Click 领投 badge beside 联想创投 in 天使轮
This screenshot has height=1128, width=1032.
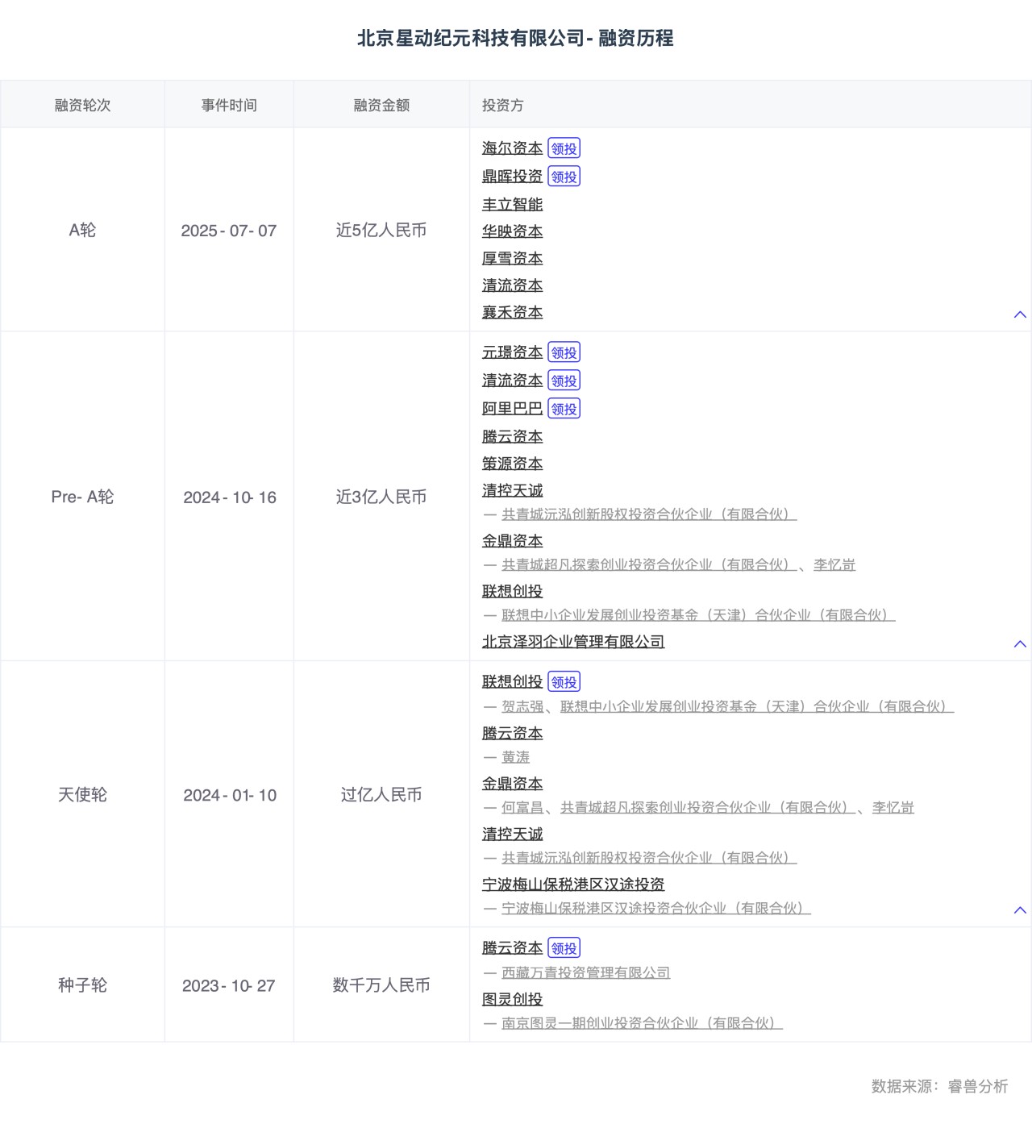pos(564,682)
